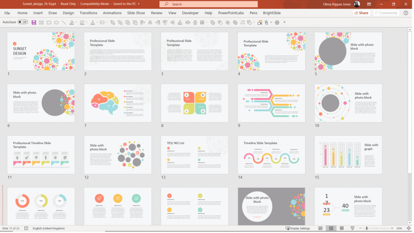Screen dimensions: 414x233
Task: Click the Share button
Action: click(361, 13)
